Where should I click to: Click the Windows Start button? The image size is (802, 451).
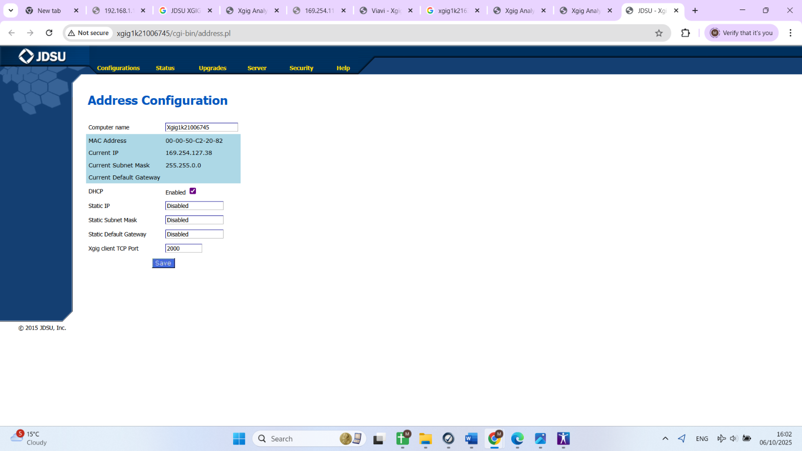coord(239,439)
